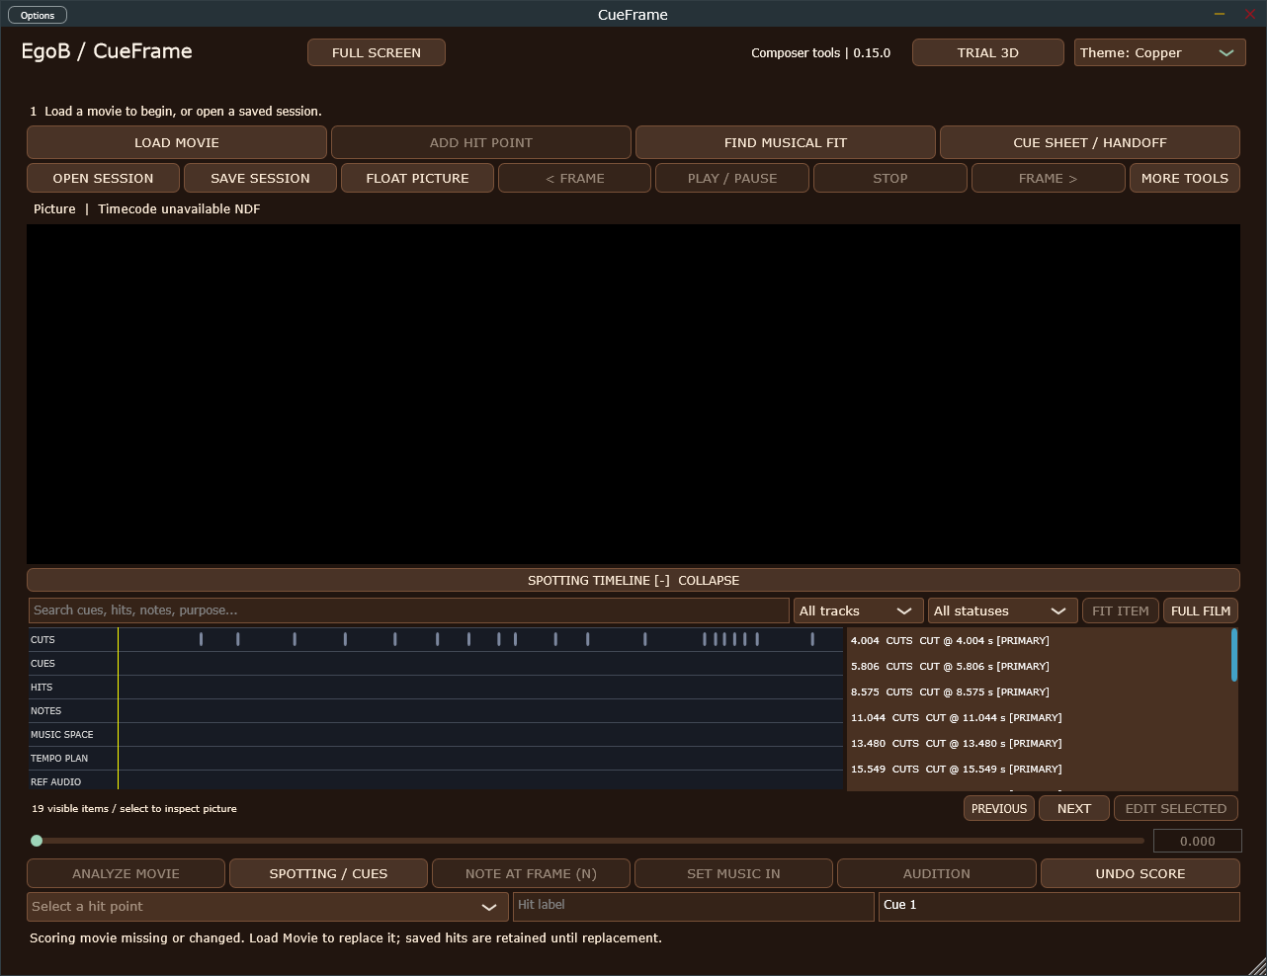Screen dimensions: 1267x976
Task: Toggle FLOAT PICTURE
Action: (418, 178)
